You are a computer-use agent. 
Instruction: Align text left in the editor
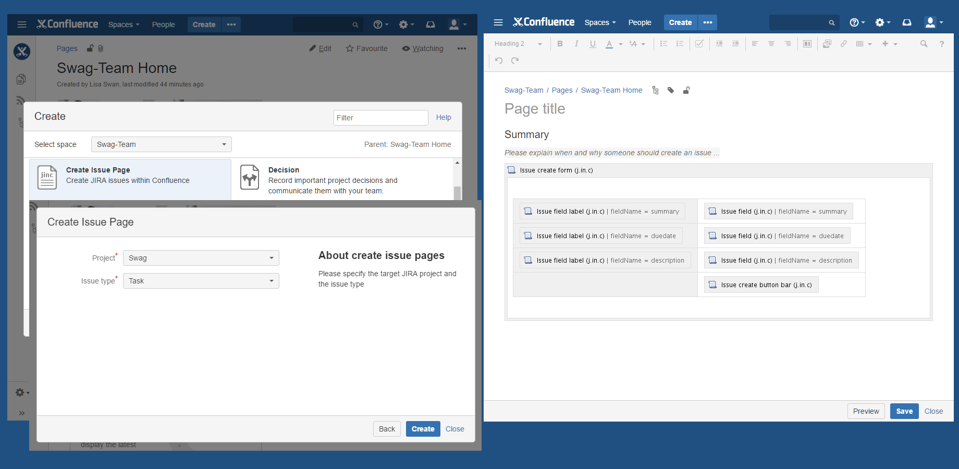pyautogui.click(x=755, y=44)
